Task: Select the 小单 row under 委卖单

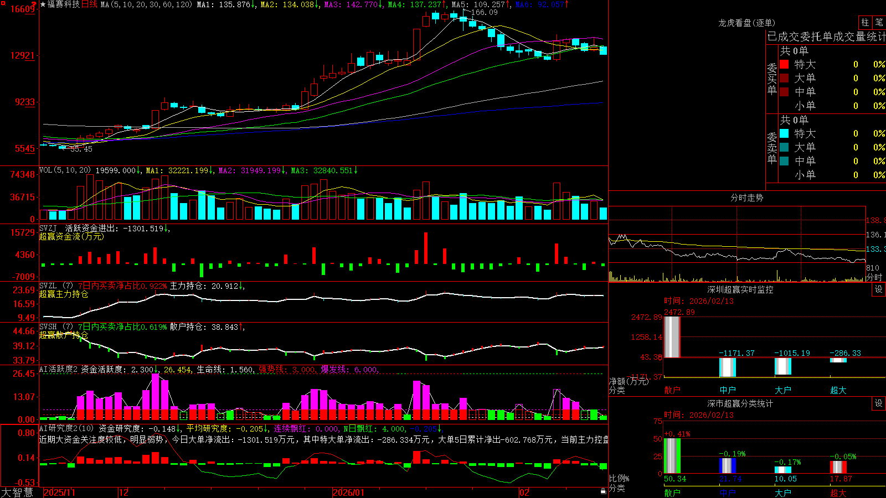Action: pos(832,175)
